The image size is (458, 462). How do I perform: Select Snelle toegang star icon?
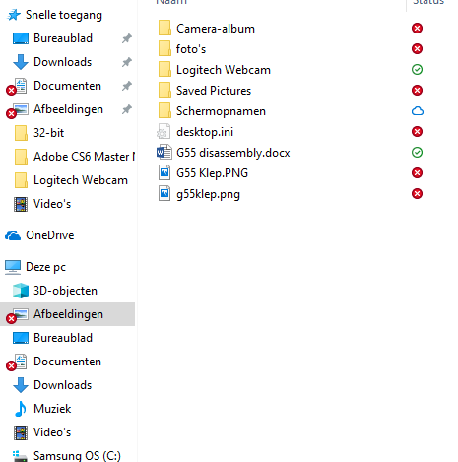pos(14,15)
